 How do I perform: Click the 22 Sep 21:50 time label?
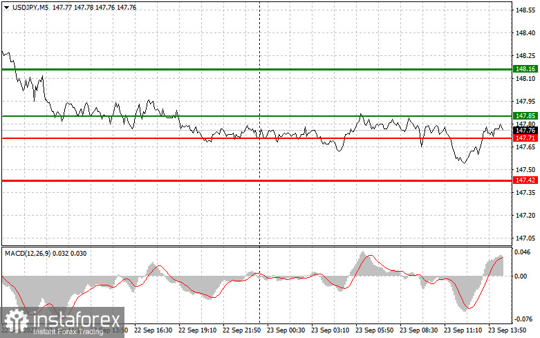pos(241,330)
